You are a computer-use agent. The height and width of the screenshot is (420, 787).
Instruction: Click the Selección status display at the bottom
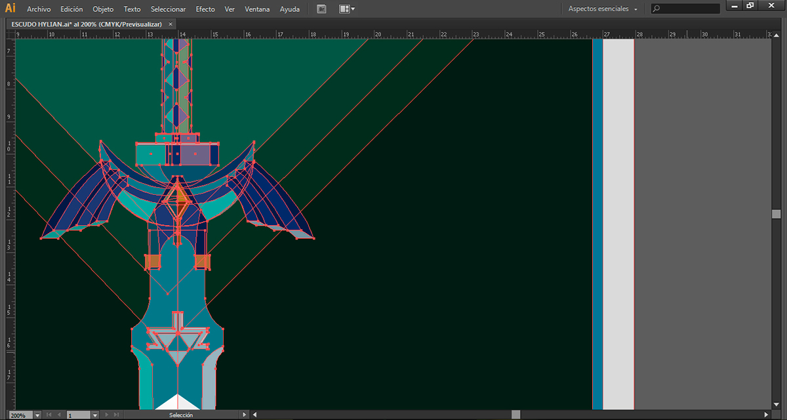click(180, 414)
